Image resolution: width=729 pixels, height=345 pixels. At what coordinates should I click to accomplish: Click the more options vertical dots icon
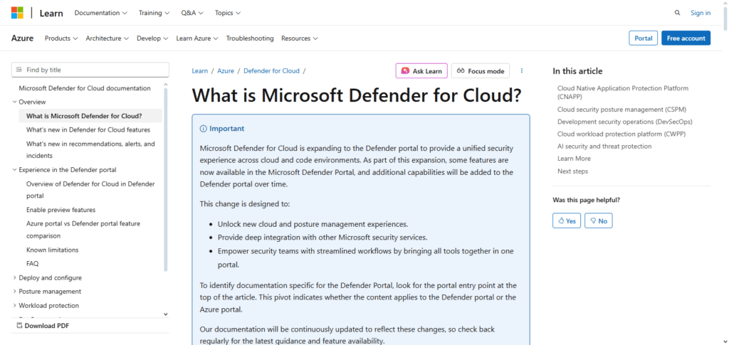point(522,70)
